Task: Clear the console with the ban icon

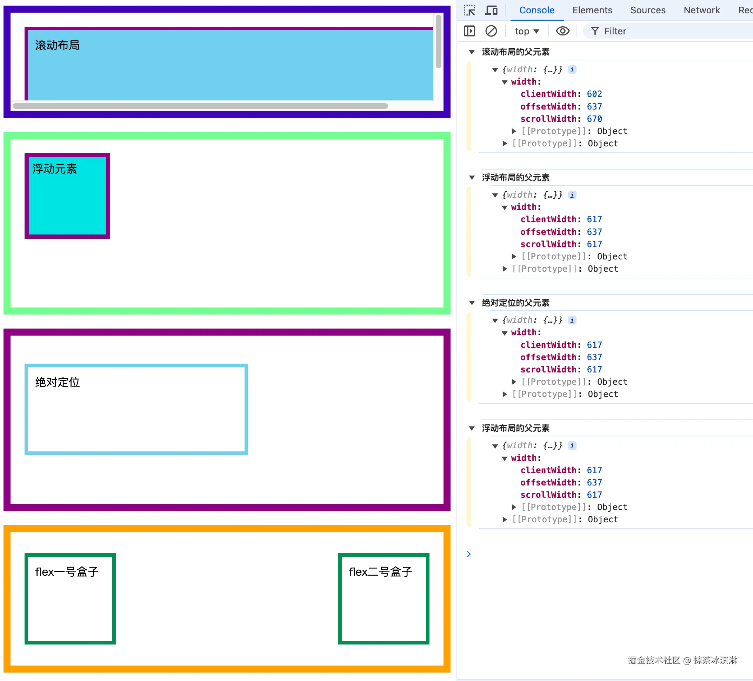Action: click(491, 31)
